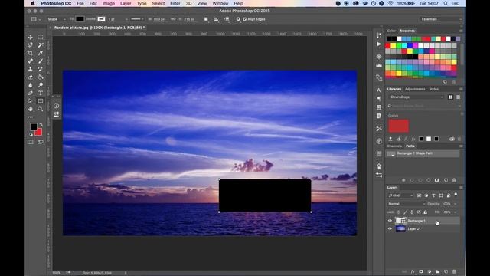Select the Paint Bucket tool
The image size is (490, 276).
[x=41, y=77]
